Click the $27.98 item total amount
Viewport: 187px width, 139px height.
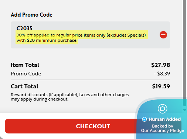161,65
